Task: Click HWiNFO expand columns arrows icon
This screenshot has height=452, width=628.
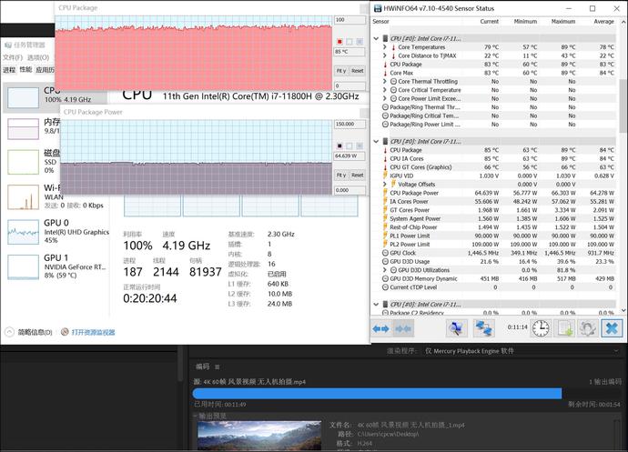Action: pos(380,328)
